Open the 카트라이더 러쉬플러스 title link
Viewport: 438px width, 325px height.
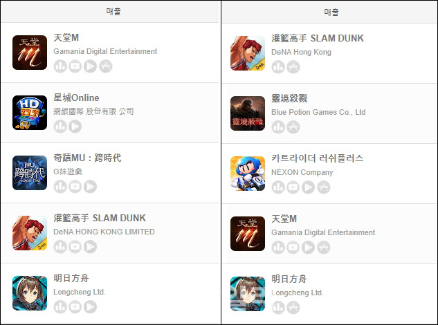(318, 158)
